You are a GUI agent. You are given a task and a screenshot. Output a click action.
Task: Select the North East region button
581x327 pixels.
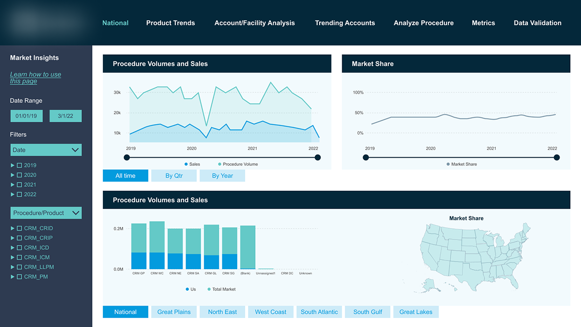pyautogui.click(x=222, y=312)
